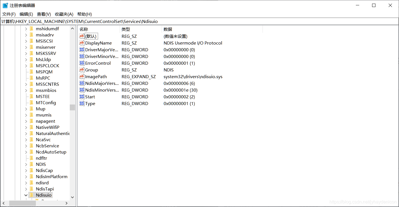Click the tree's horizontal scrollbar left arrow
Image resolution: width=399 pixels, height=207 pixels.
pos(4,203)
